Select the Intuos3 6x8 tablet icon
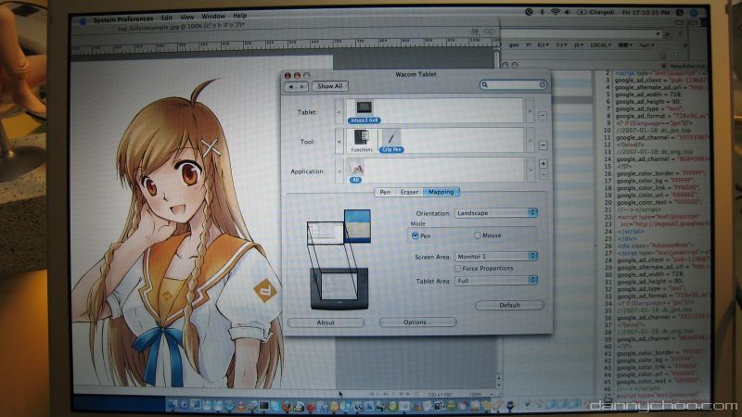 tap(363, 110)
